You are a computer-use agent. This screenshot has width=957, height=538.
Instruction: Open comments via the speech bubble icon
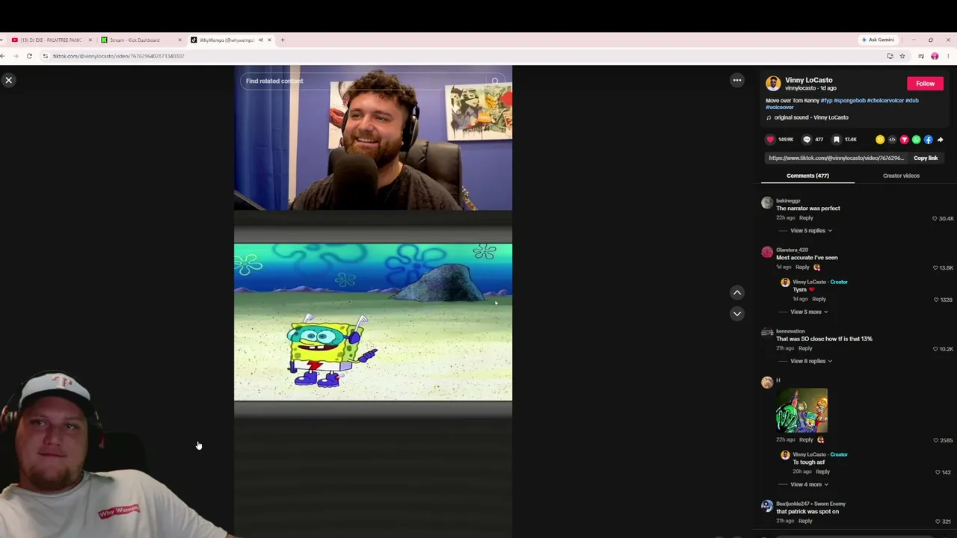[807, 139]
